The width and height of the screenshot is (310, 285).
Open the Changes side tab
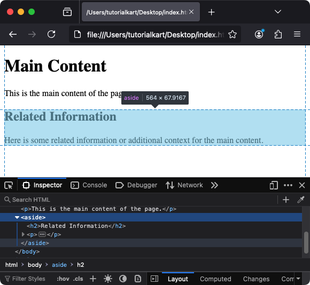256,279
